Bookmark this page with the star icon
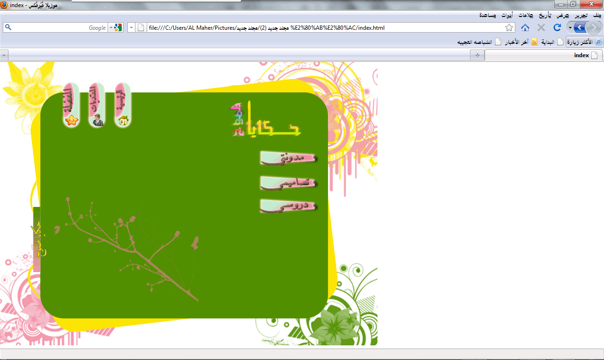 pyautogui.click(x=509, y=28)
